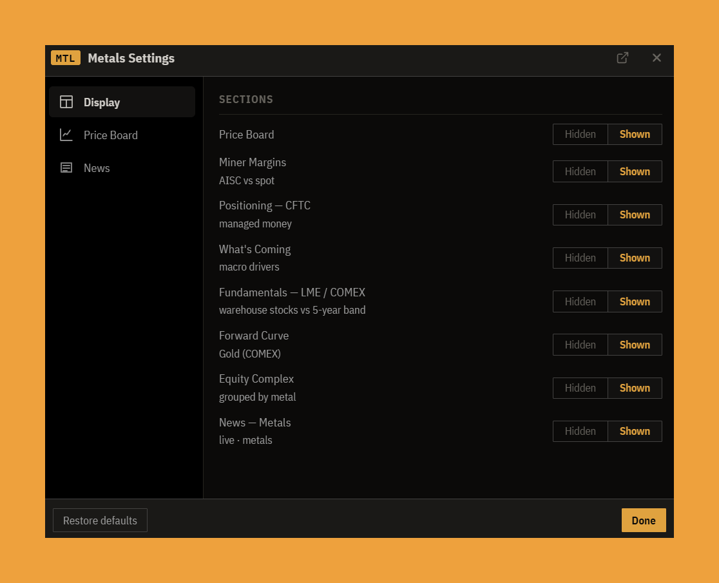Click the 'macro drivers' subtitle
The width and height of the screenshot is (719, 583).
[249, 267]
